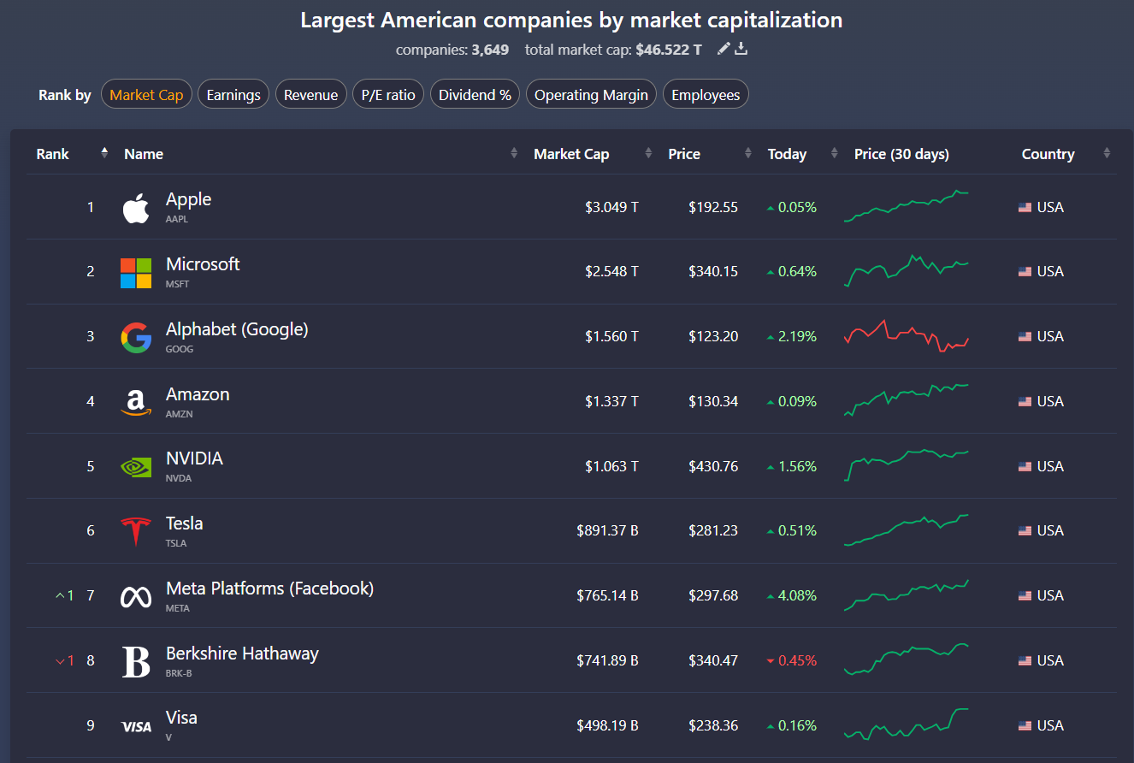This screenshot has width=1134, height=763.
Task: Click Tesla's 30-day price chart
Action: pyautogui.click(x=907, y=530)
